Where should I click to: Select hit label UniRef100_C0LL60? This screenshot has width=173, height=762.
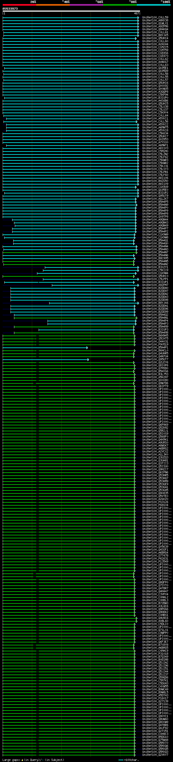[x=155, y=41]
